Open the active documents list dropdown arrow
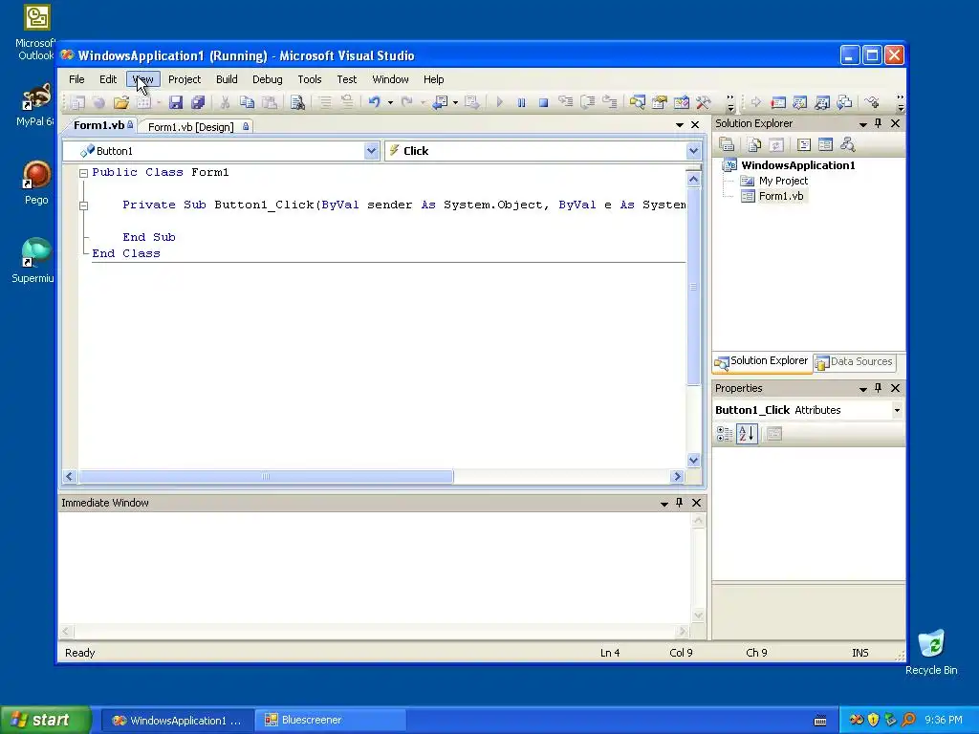The height and width of the screenshot is (734, 979). click(680, 125)
